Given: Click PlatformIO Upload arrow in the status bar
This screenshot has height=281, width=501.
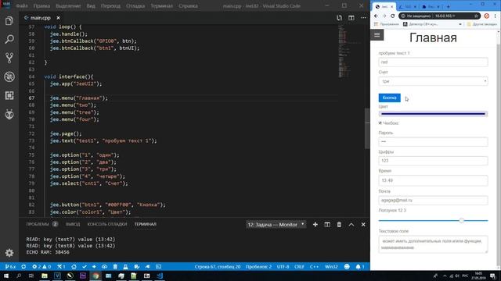Looking at the screenshot, I should (x=94, y=267).
